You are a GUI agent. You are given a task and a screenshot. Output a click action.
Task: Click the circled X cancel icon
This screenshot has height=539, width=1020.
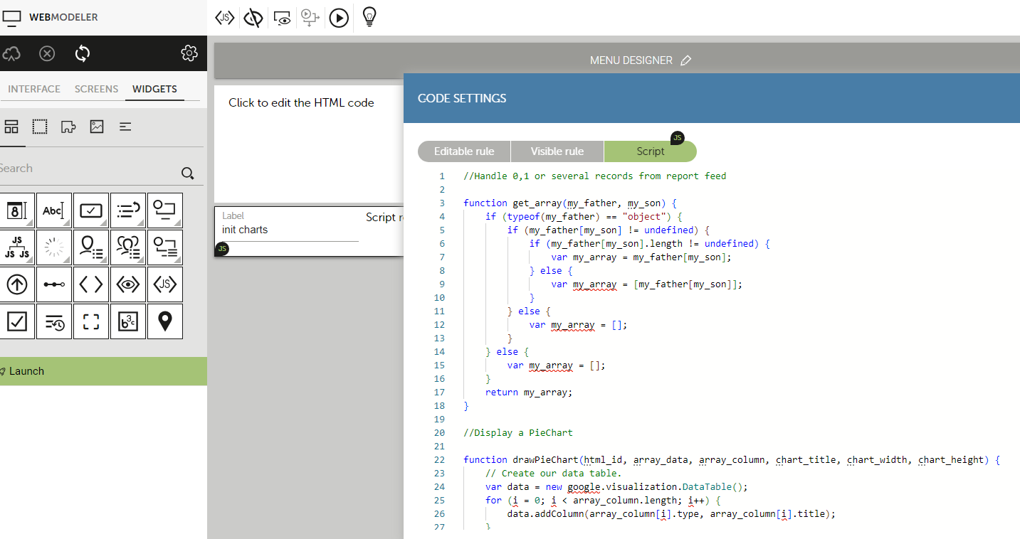tap(47, 53)
